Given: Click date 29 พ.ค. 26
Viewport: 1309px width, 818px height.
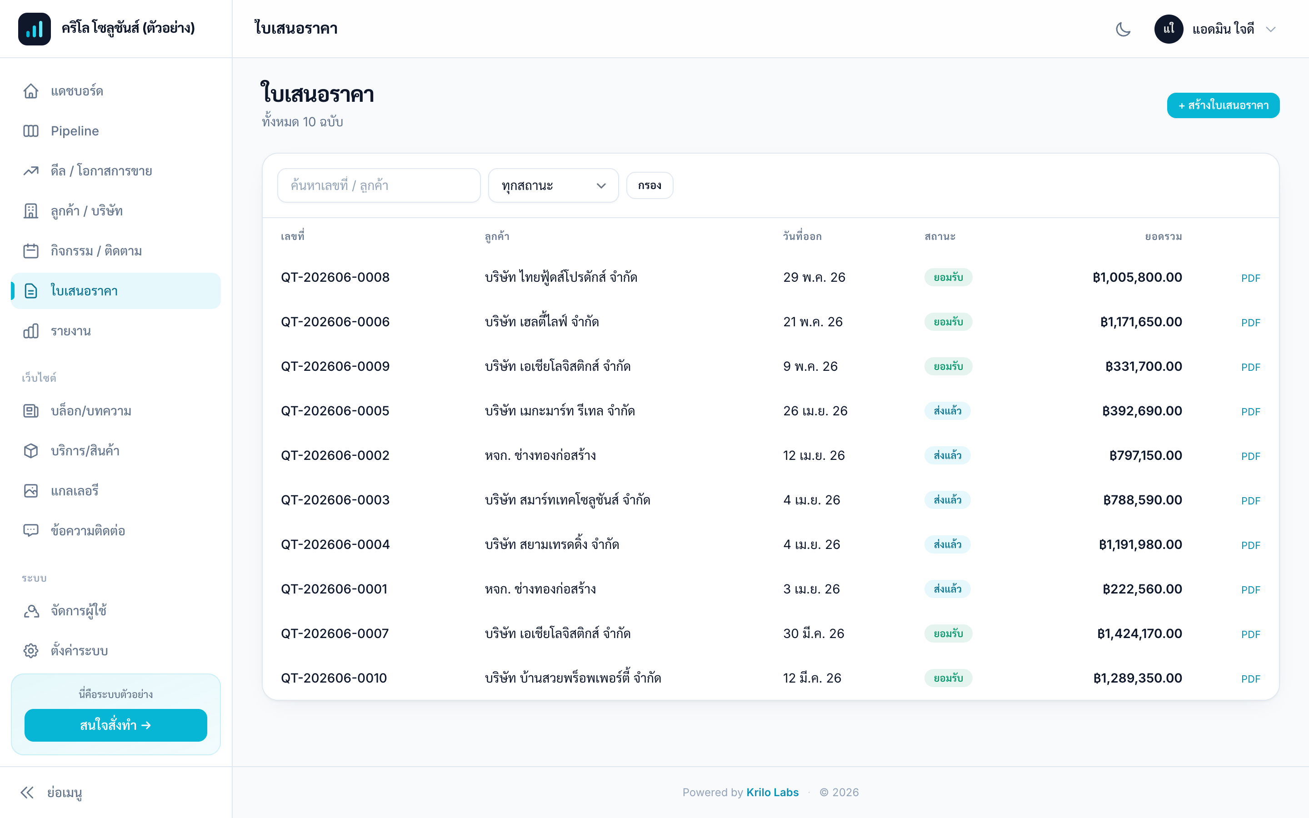Looking at the screenshot, I should click(x=814, y=278).
